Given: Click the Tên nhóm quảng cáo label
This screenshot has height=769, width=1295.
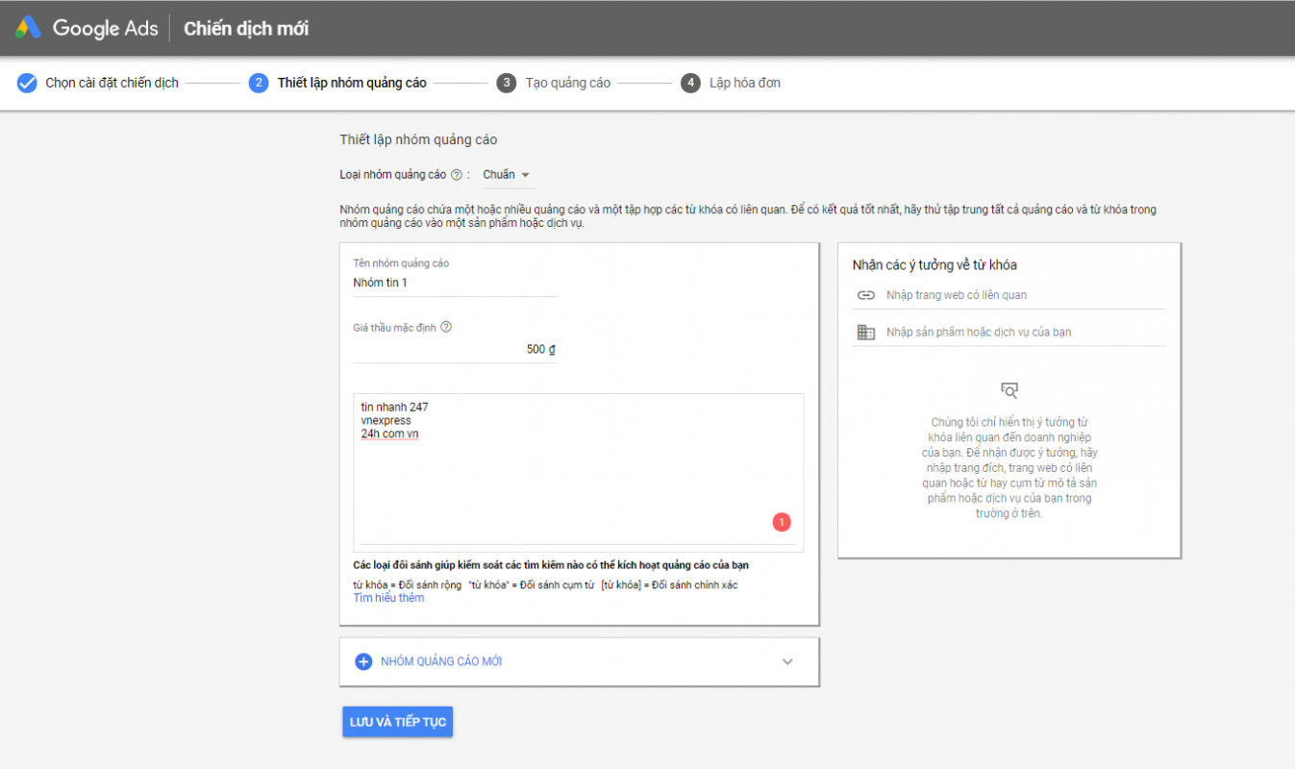Looking at the screenshot, I should pos(401,262).
